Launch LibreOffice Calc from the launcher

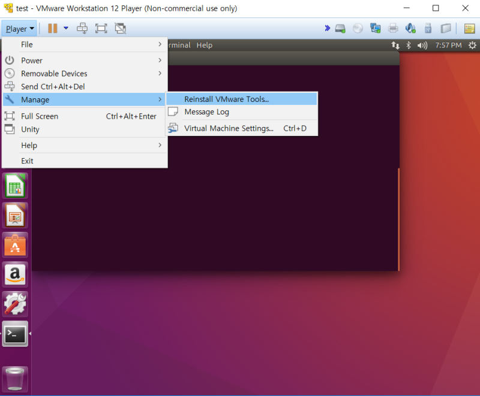pyautogui.click(x=15, y=186)
